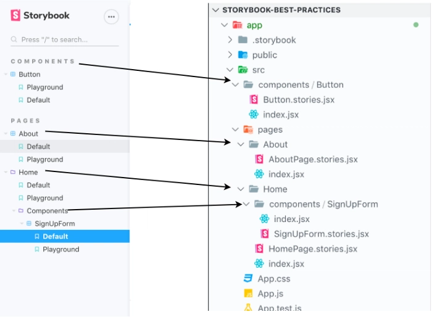Image resolution: width=432 pixels, height=317 pixels.
Task: Click the CSS icon beside App.css
Action: [248, 278]
